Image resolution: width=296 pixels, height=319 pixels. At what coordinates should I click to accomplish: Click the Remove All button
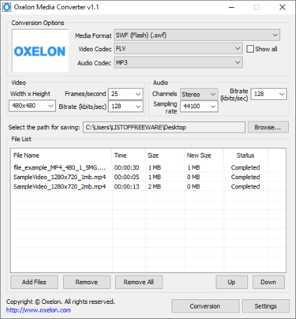pos(139,282)
